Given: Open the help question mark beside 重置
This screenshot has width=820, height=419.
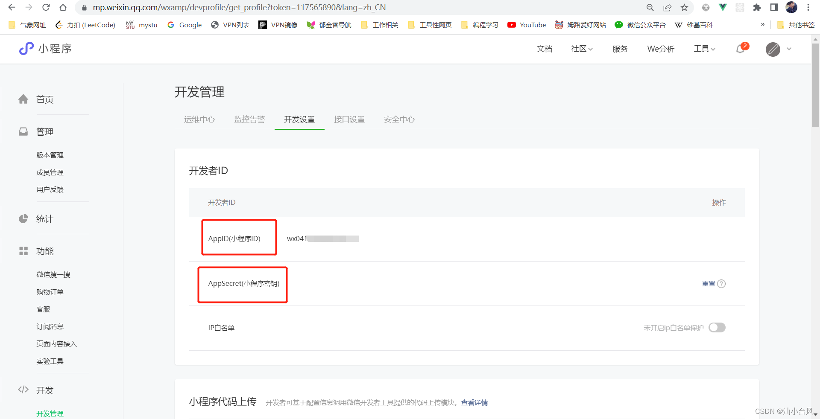Looking at the screenshot, I should tap(722, 284).
